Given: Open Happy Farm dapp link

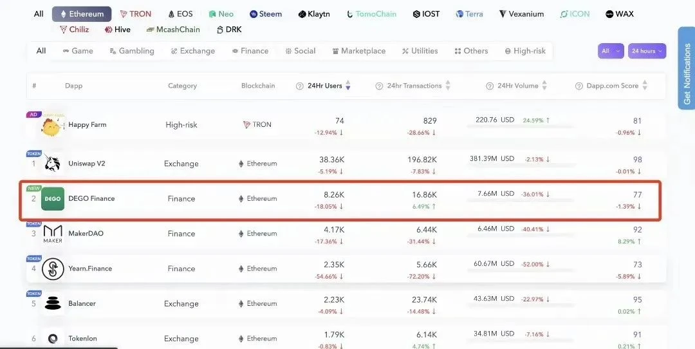Looking at the screenshot, I should (x=88, y=125).
